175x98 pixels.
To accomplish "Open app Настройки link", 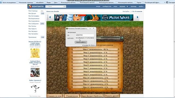I will tap(126, 11).
